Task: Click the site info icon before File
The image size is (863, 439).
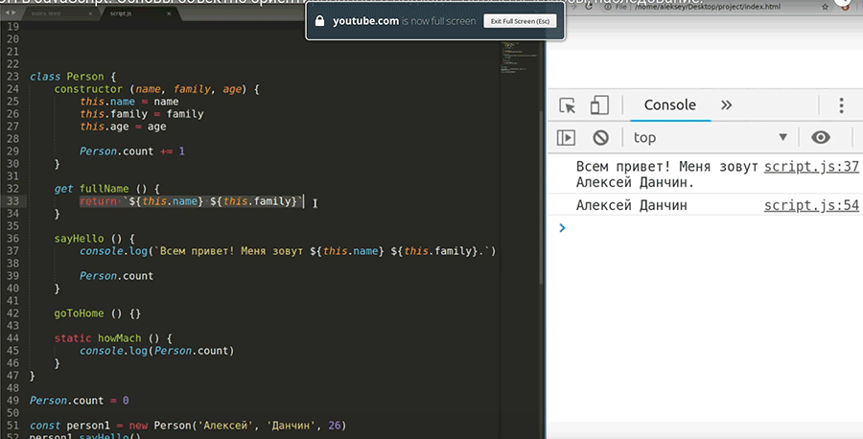Action: (608, 7)
